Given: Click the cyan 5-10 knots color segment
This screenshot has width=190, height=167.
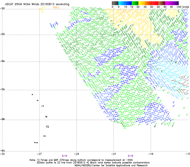Looking at the screenshot, I should 122,3.
